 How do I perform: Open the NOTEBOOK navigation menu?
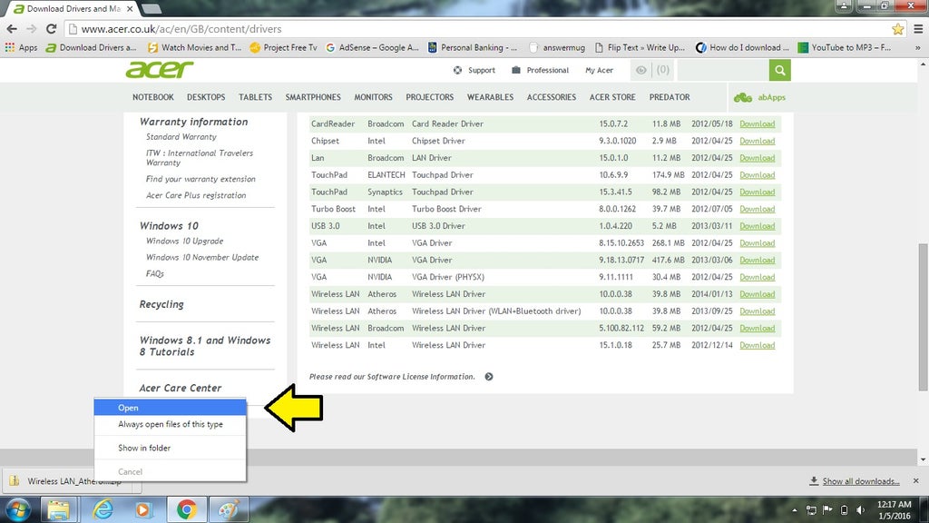click(x=152, y=97)
